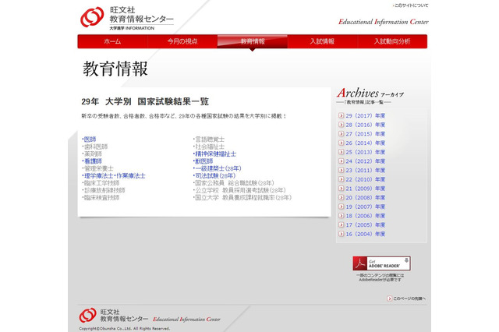Click the arrow icon beside 20 (2008) 年度
The width and height of the screenshot is (499, 332).
[x=341, y=197]
